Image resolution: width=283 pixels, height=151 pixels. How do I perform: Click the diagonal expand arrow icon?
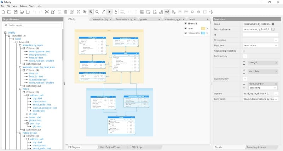click(x=103, y=12)
